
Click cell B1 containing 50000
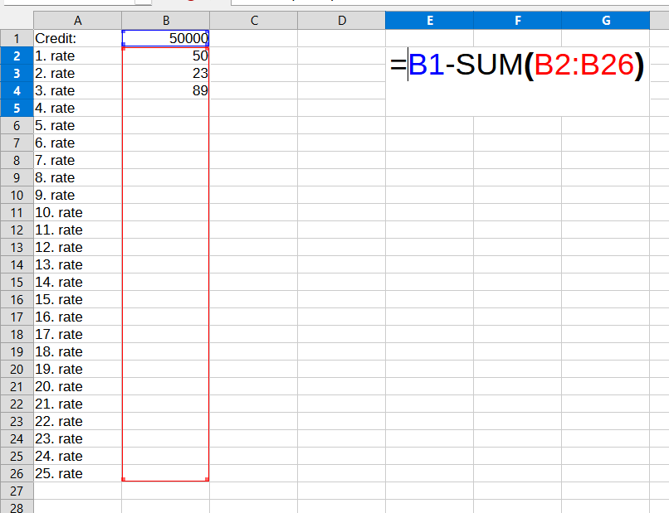coord(165,38)
